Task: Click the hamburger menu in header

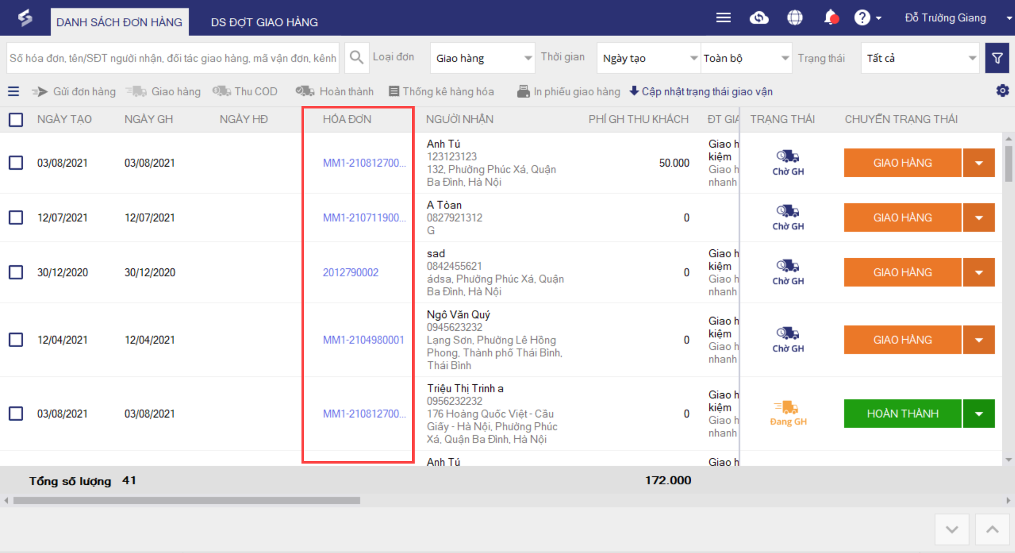Action: (723, 18)
